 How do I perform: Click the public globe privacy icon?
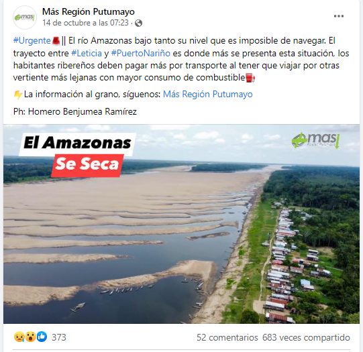[x=138, y=23]
